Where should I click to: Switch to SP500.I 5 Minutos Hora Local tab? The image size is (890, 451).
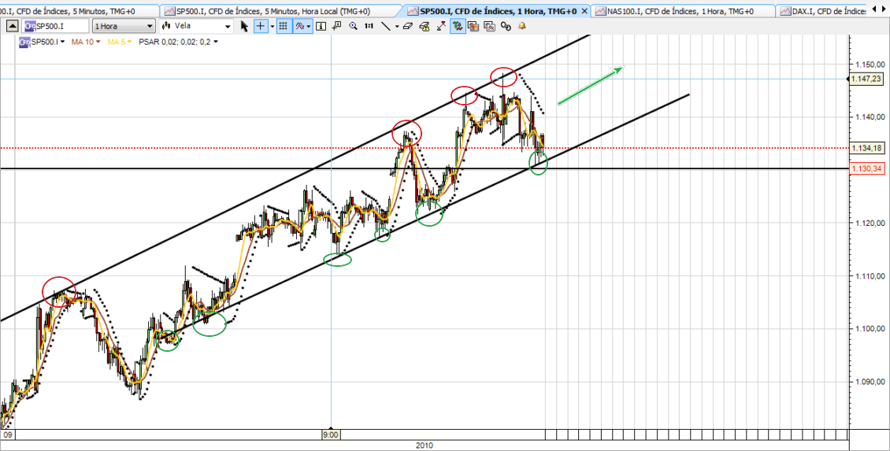[x=281, y=11]
